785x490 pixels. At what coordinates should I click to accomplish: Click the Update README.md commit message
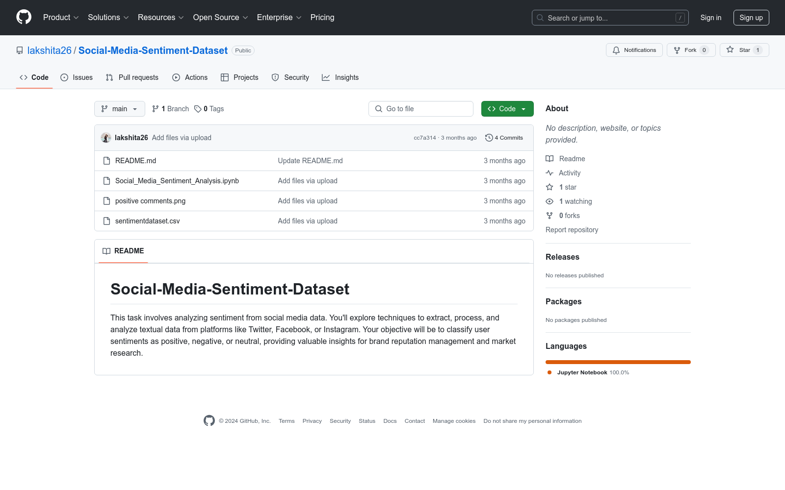coord(311,161)
